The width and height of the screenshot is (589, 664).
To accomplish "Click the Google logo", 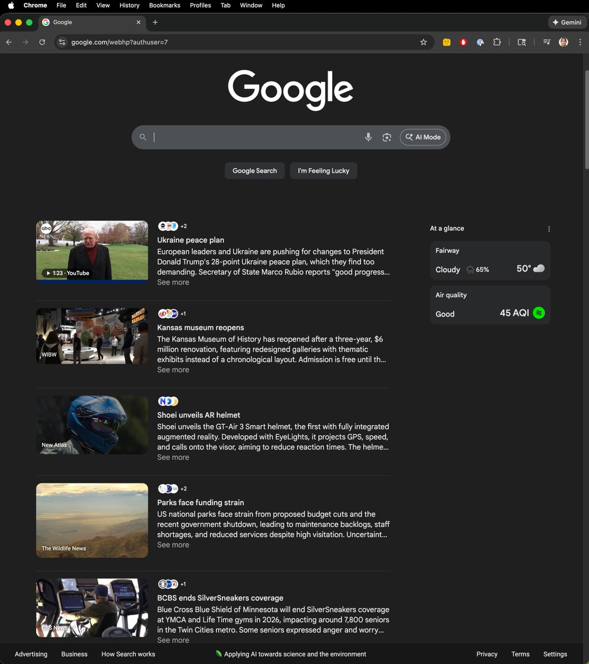I will point(291,90).
